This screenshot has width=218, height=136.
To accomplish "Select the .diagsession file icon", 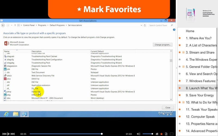I will [x=5, y=66].
